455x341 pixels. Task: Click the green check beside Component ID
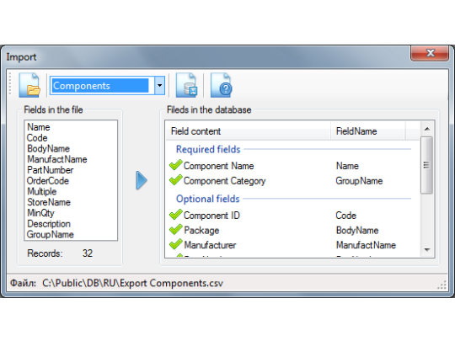click(x=176, y=215)
